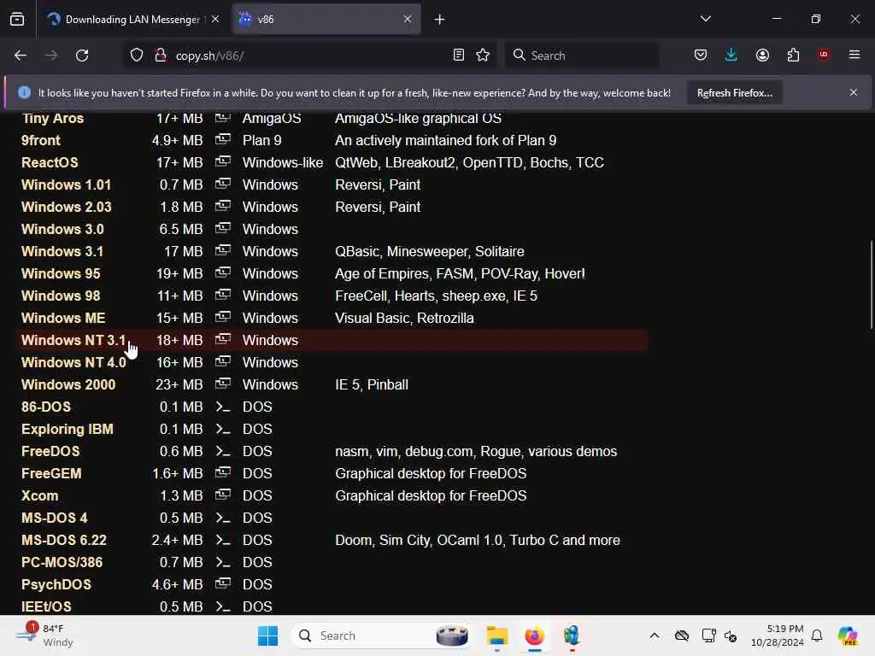Open FreeGEM link
The height and width of the screenshot is (656, 875).
coord(51,473)
